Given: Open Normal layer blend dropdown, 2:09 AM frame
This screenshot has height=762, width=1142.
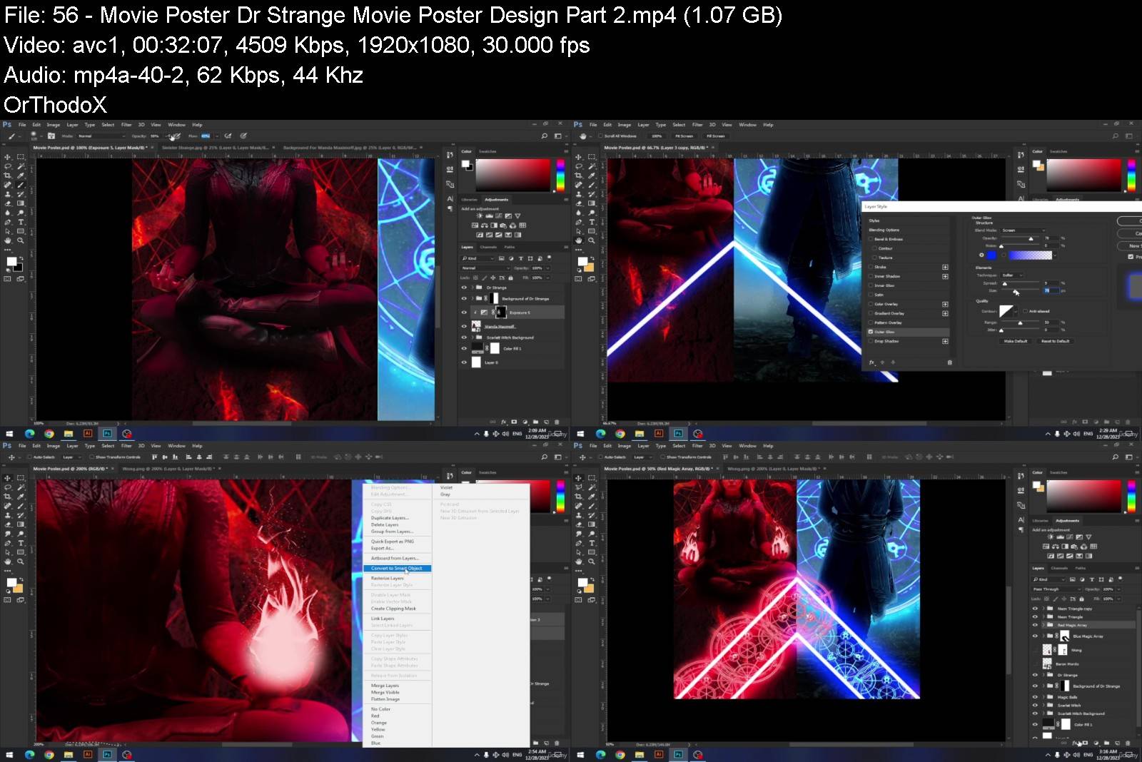Looking at the screenshot, I should 485,268.
